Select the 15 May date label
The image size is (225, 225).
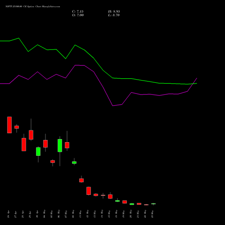tap(109, 214)
